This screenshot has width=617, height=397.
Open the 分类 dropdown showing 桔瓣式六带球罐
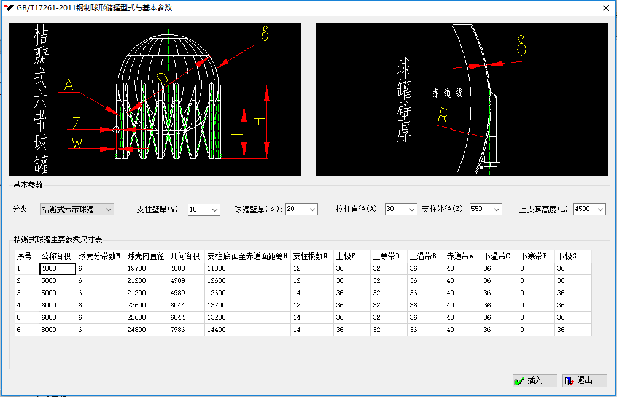(77, 209)
